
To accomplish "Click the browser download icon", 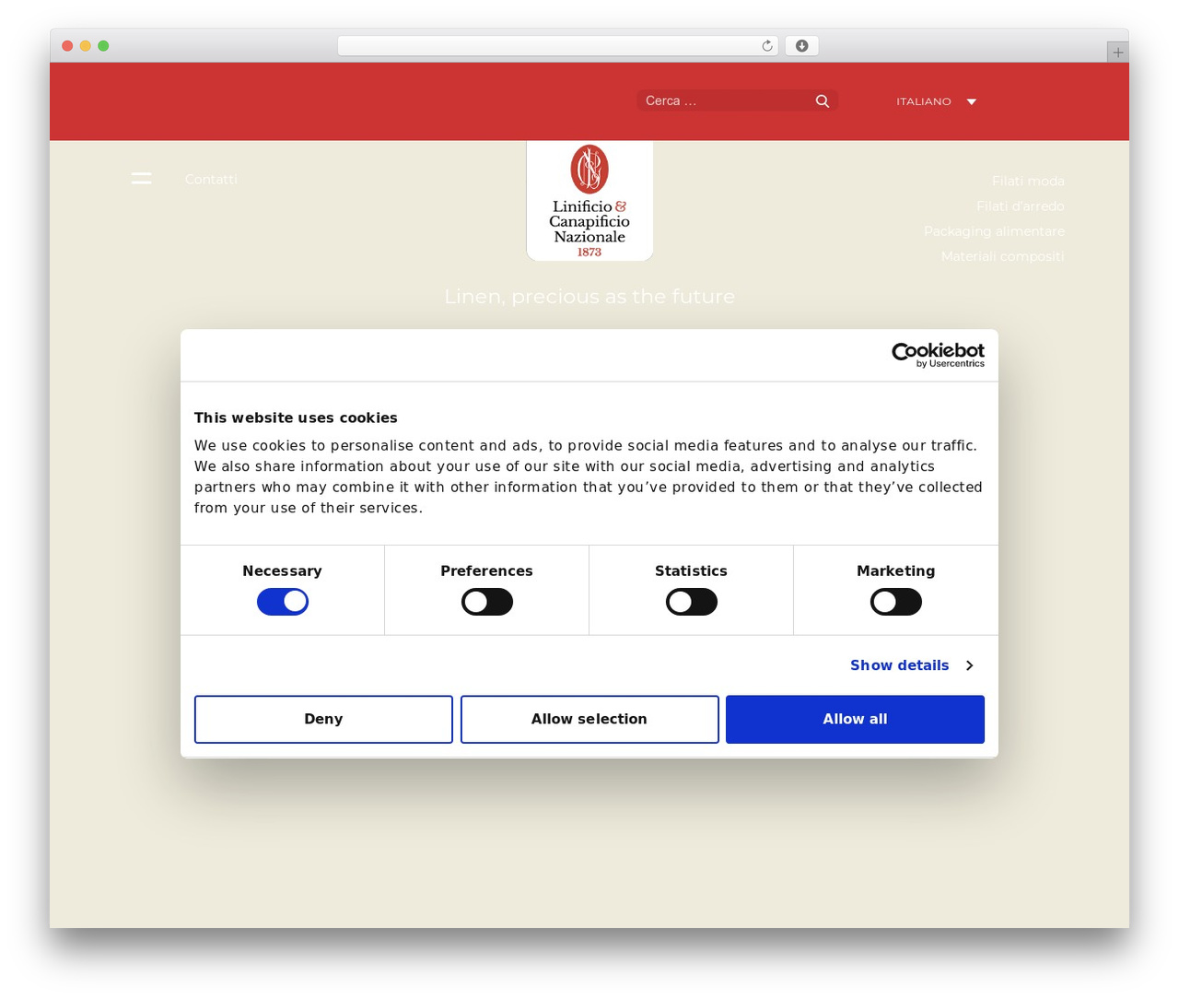I will click(801, 46).
